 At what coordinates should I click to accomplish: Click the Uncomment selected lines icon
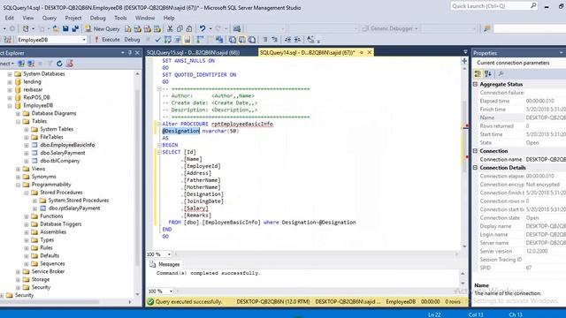coord(275,40)
